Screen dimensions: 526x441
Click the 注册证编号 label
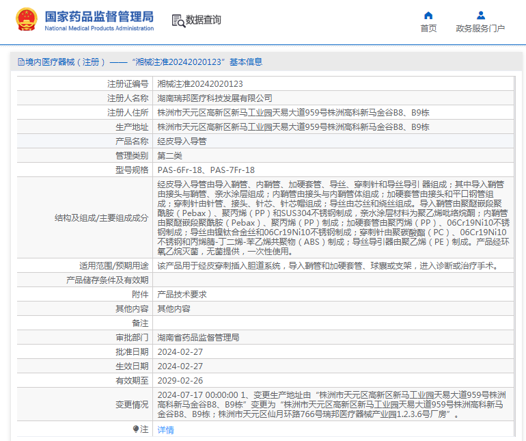click(128, 84)
